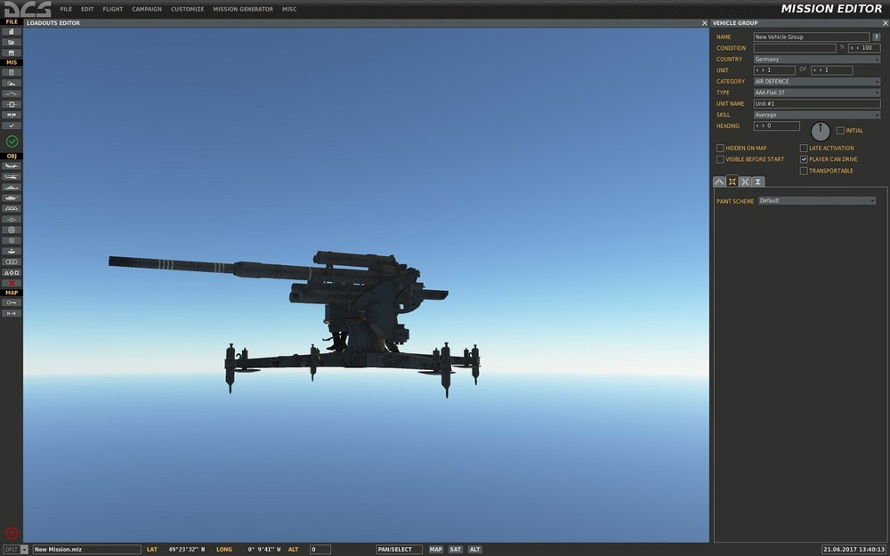Click the date and time display
This screenshot has width=890, height=556.
coord(854,549)
